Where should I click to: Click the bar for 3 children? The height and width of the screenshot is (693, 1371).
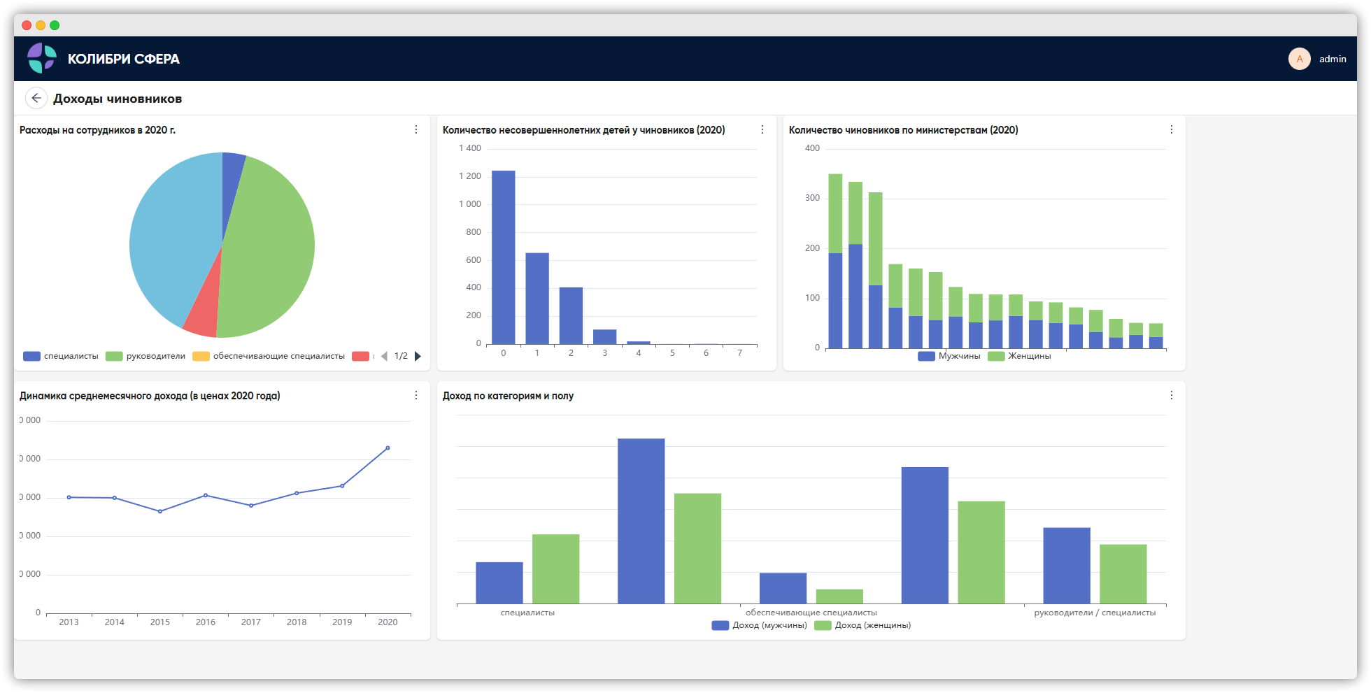(604, 336)
